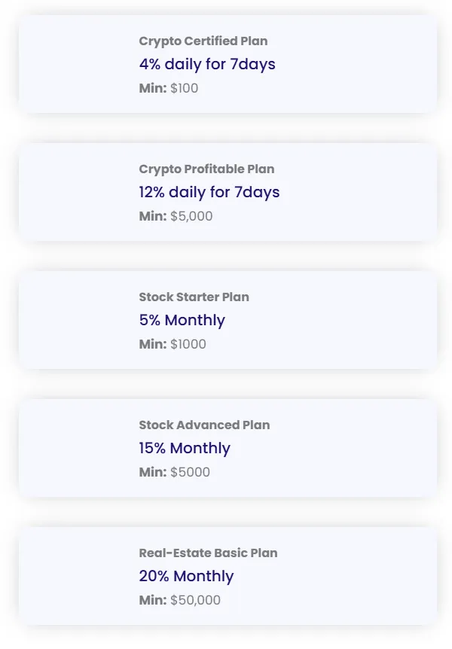Click the Min: $1000 amount text
The height and width of the screenshot is (649, 452).
pyautogui.click(x=173, y=344)
